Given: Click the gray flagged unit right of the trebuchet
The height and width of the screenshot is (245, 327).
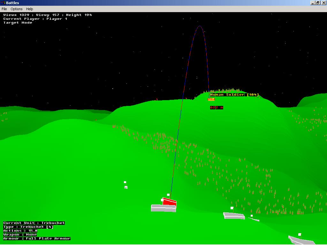Looking at the screenshot, I should point(234,216).
